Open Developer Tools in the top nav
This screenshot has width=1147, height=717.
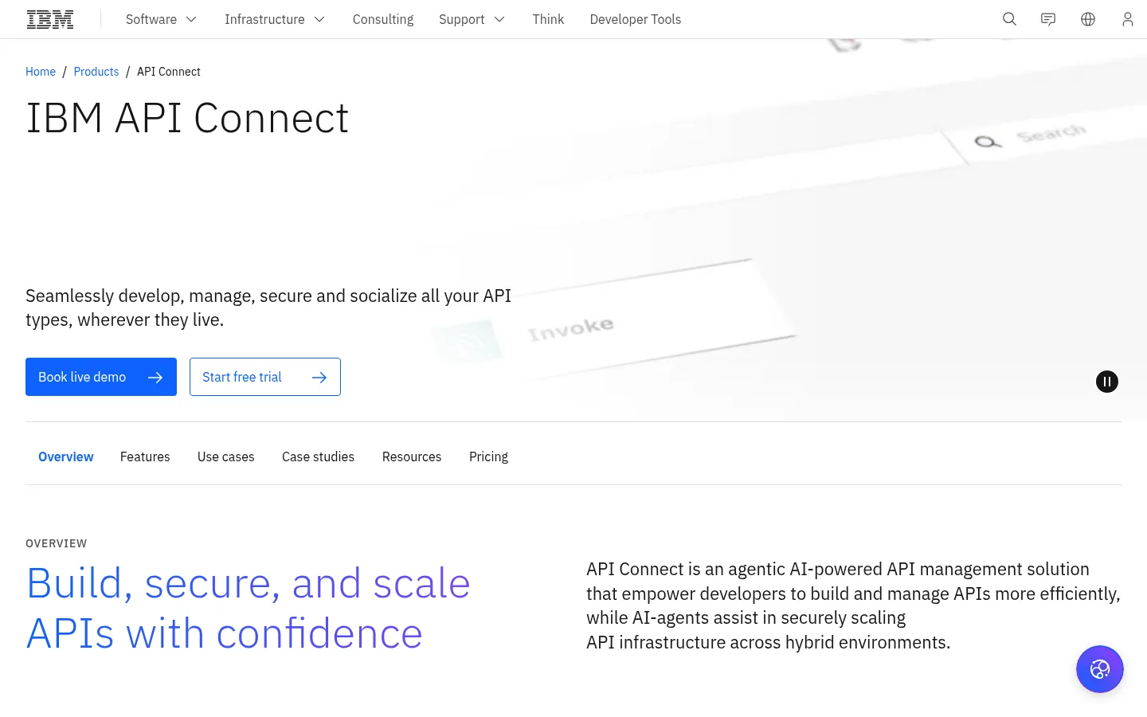click(636, 19)
